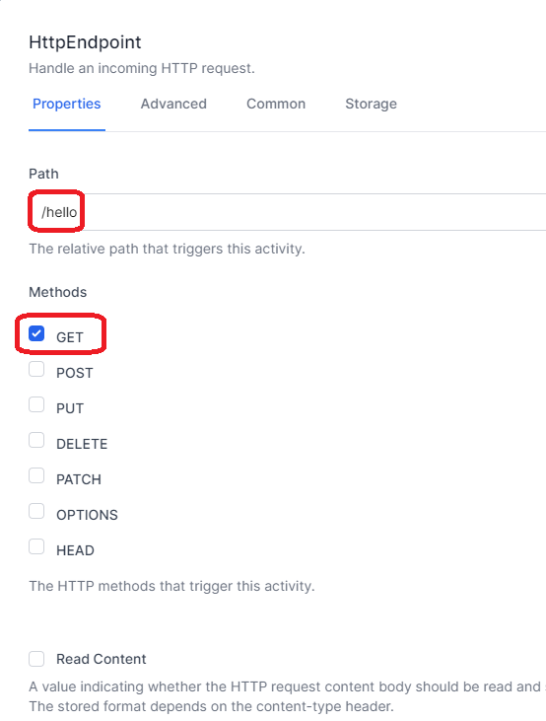Select the HEAD method checkbox
The height and width of the screenshot is (721, 546).
(x=36, y=546)
